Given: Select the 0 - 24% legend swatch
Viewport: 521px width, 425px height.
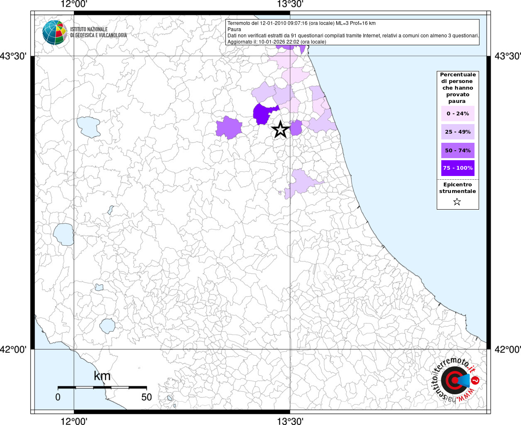Looking at the screenshot, I should 457,114.
